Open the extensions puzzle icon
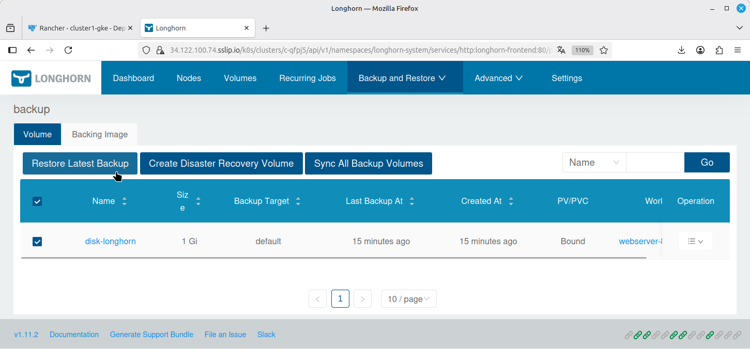The image size is (750, 349). pyautogui.click(x=719, y=50)
